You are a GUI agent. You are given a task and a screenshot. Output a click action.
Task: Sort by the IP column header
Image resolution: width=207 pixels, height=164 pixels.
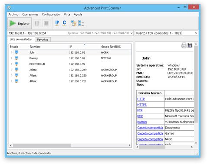(71, 47)
